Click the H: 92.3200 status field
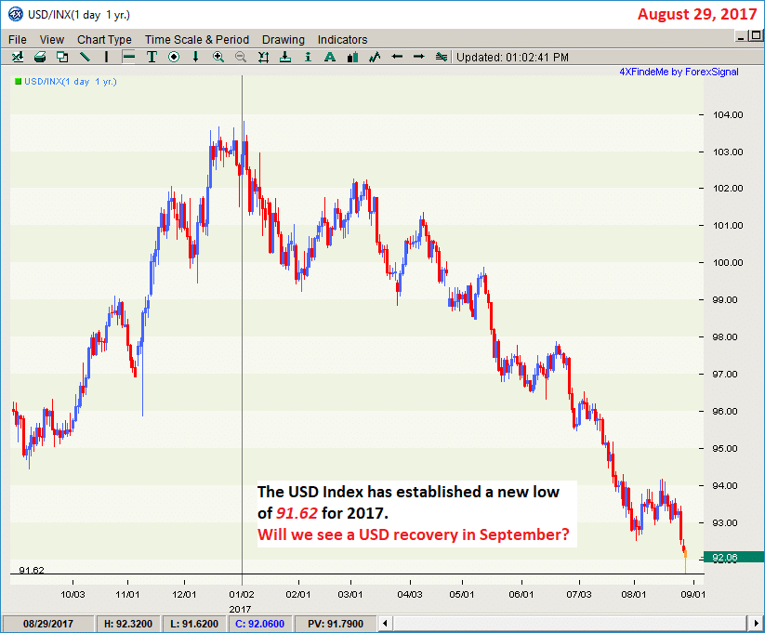765x633 pixels. pyautogui.click(x=128, y=624)
